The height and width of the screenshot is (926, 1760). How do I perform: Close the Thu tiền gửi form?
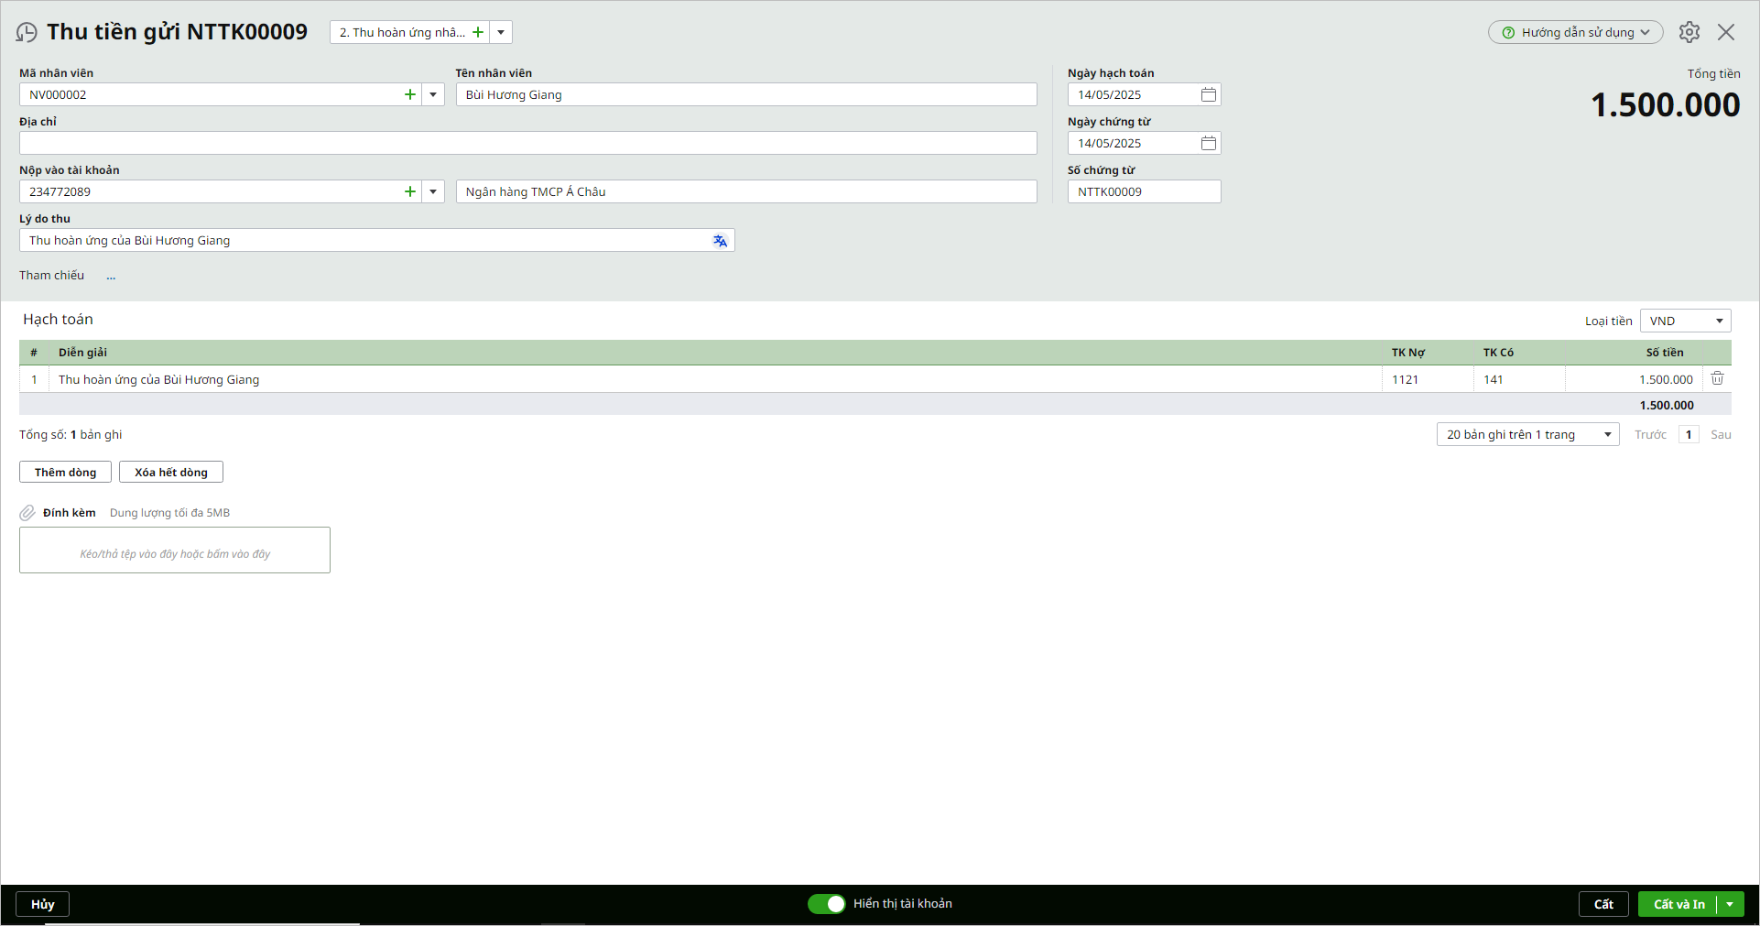[x=1726, y=32]
